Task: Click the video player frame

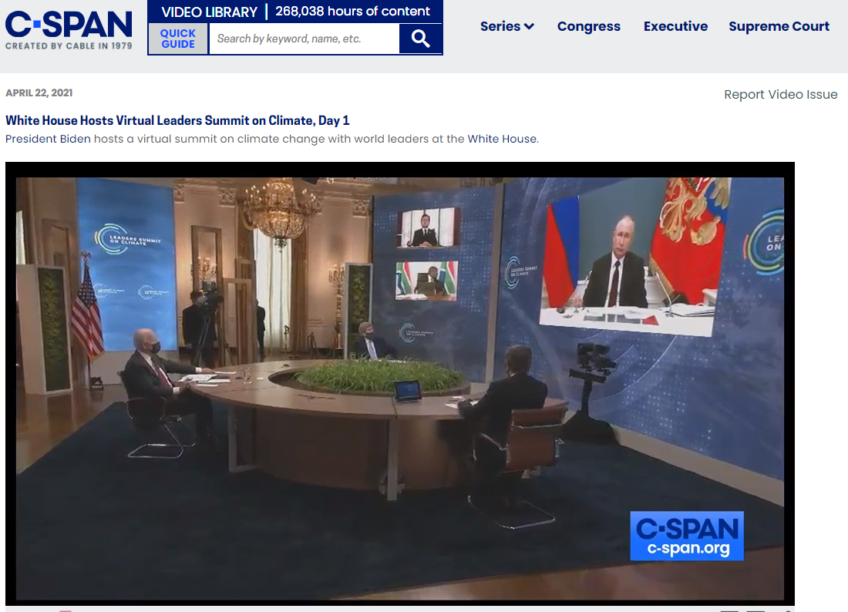Action: tap(399, 383)
